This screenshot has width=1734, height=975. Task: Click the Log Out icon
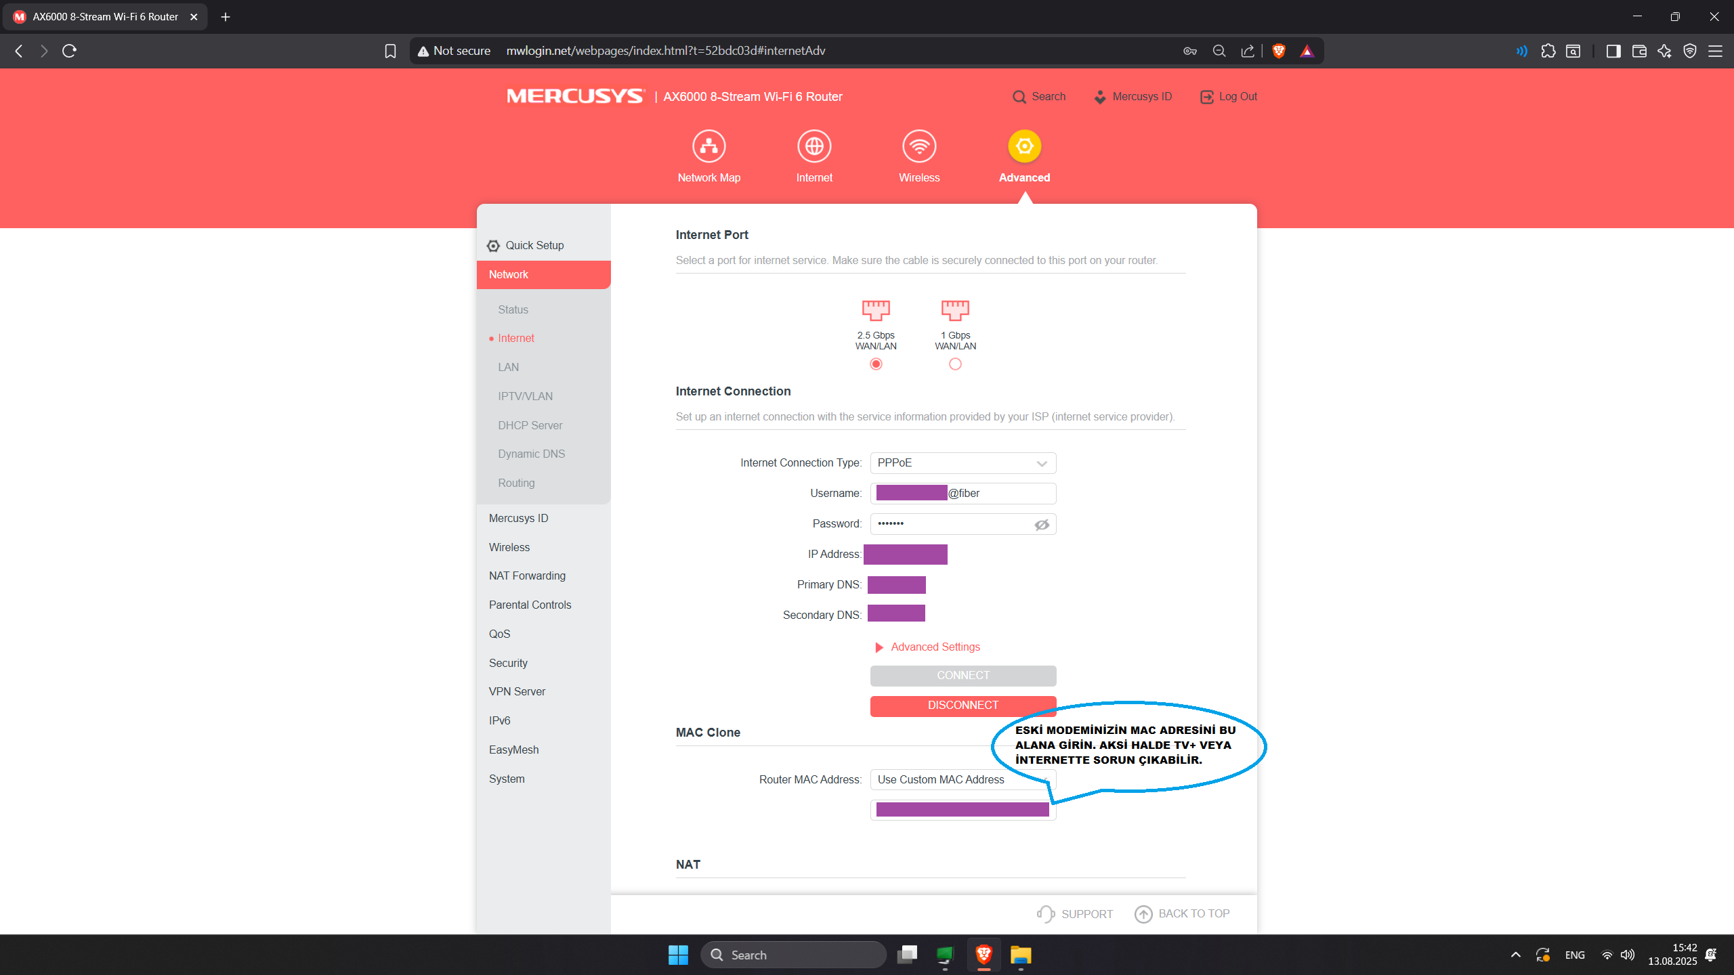point(1207,97)
